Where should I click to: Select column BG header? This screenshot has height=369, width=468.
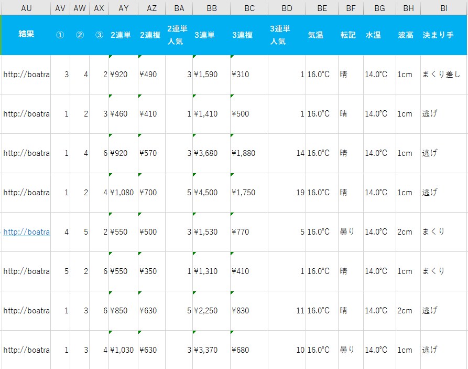(379, 8)
